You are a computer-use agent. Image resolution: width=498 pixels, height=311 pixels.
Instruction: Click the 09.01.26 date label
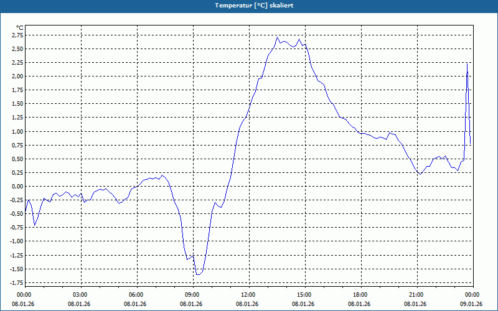(471, 304)
